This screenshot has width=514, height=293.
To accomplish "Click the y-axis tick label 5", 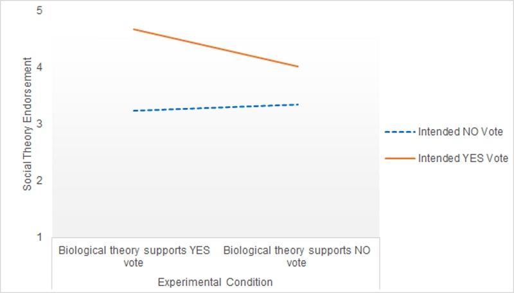I will point(40,10).
